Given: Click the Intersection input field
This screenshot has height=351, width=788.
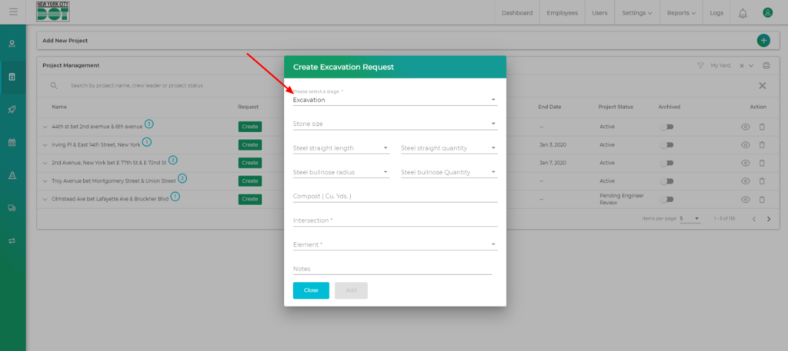Looking at the screenshot, I should 394,220.
